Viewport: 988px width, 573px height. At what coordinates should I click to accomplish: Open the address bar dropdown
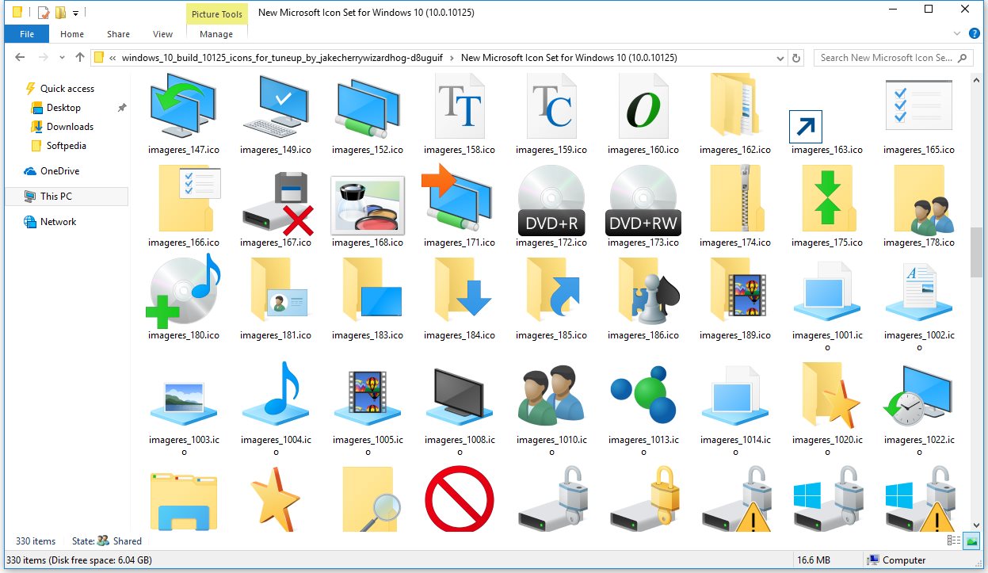pyautogui.click(x=780, y=57)
